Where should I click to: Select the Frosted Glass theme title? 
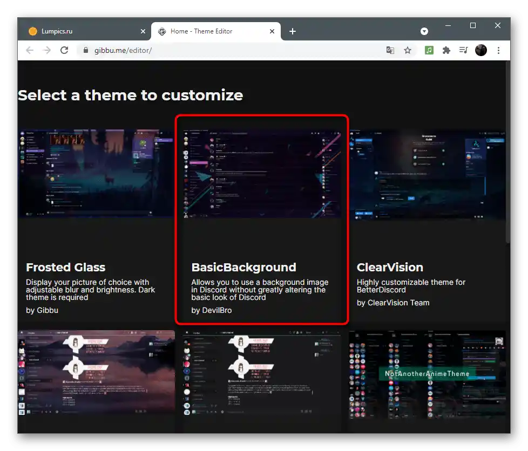click(66, 267)
